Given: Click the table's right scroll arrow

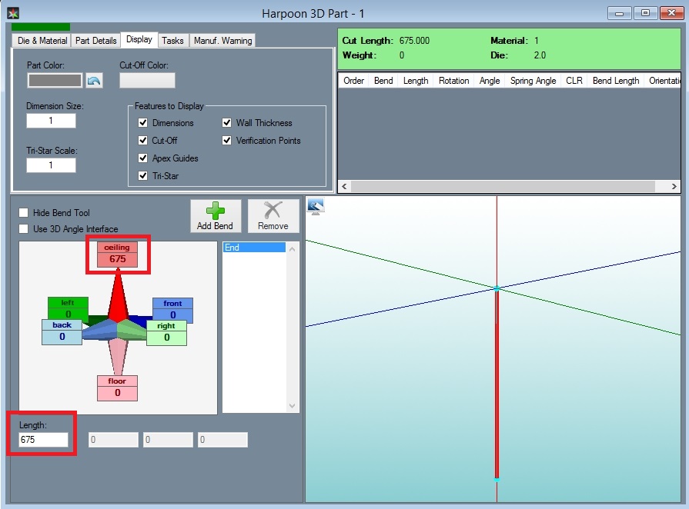Looking at the screenshot, I should 674,187.
